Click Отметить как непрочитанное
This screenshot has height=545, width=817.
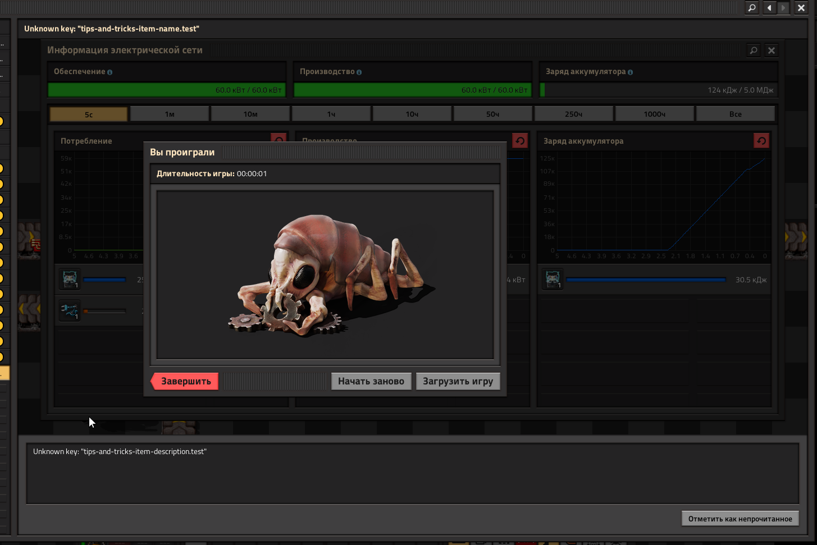pyautogui.click(x=740, y=519)
